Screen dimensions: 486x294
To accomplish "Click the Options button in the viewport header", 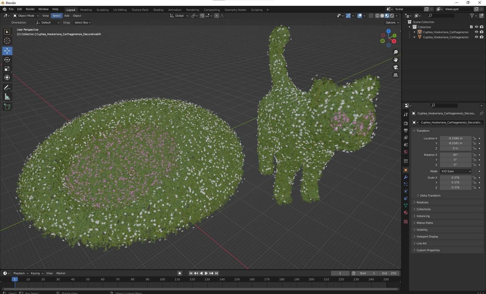I will pyautogui.click(x=392, y=23).
